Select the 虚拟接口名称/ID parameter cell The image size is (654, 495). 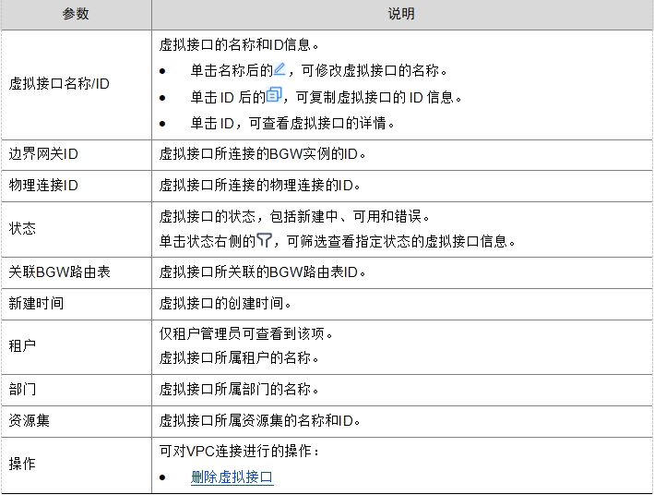(x=76, y=85)
